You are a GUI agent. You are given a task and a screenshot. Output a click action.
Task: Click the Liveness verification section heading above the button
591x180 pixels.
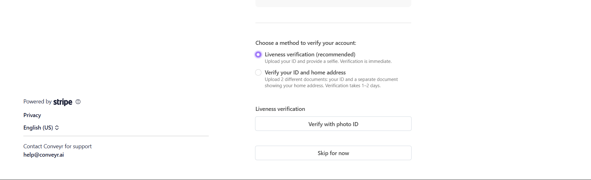click(x=280, y=109)
